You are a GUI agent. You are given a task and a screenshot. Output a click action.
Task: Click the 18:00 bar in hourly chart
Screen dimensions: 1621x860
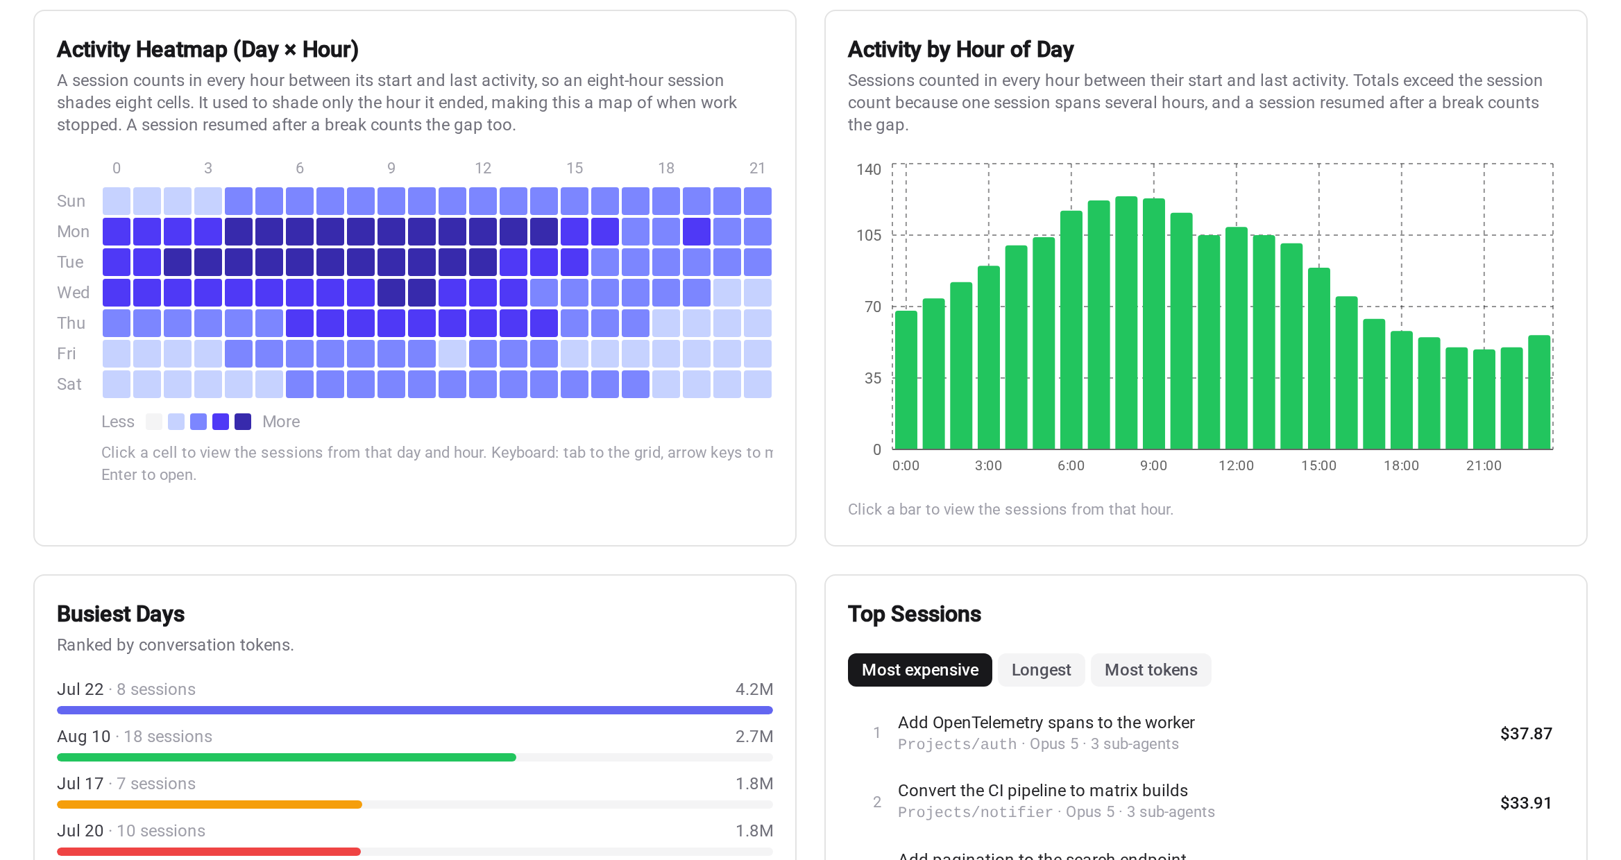[1401, 390]
